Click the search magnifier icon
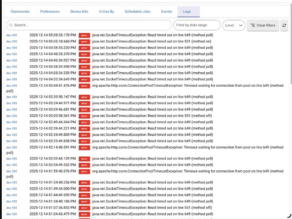292x219 pixels. tap(11, 25)
